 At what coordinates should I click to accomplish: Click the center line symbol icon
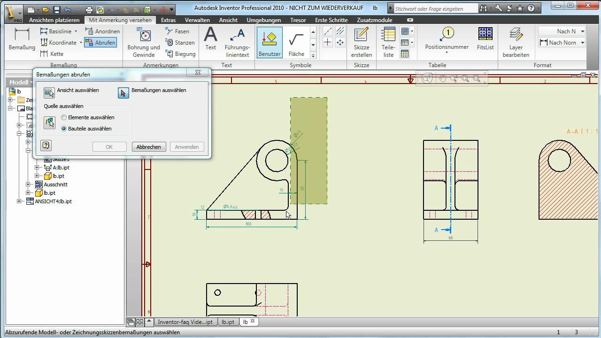328,31
